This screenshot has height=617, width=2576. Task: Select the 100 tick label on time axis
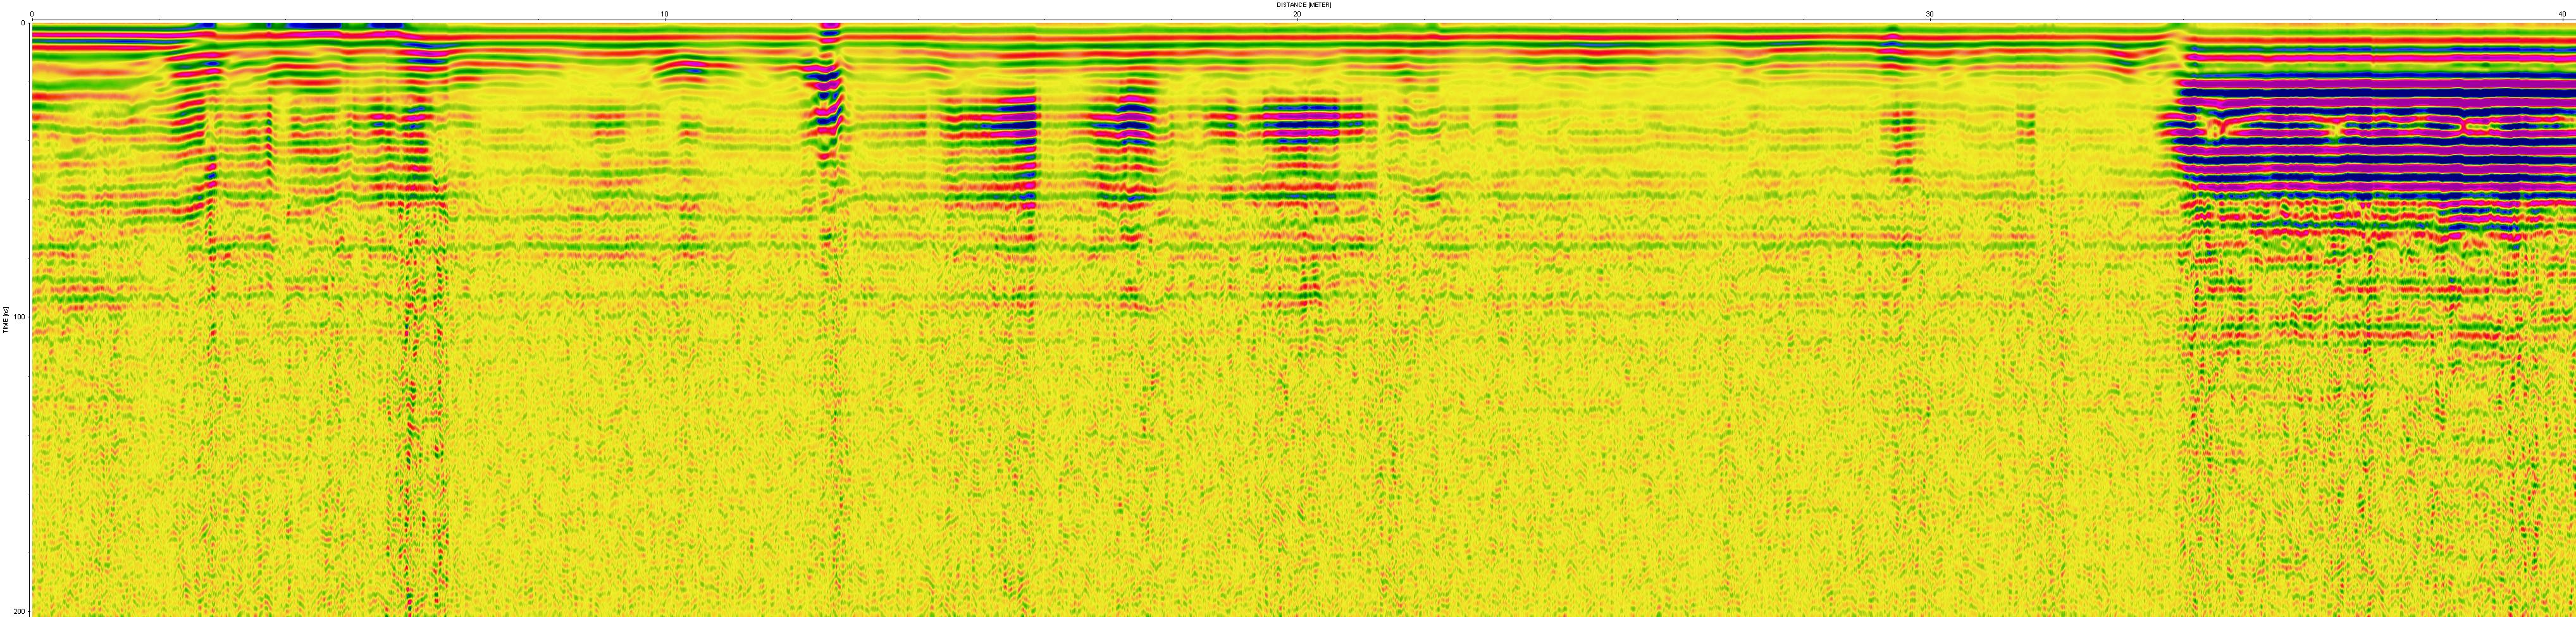19,317
